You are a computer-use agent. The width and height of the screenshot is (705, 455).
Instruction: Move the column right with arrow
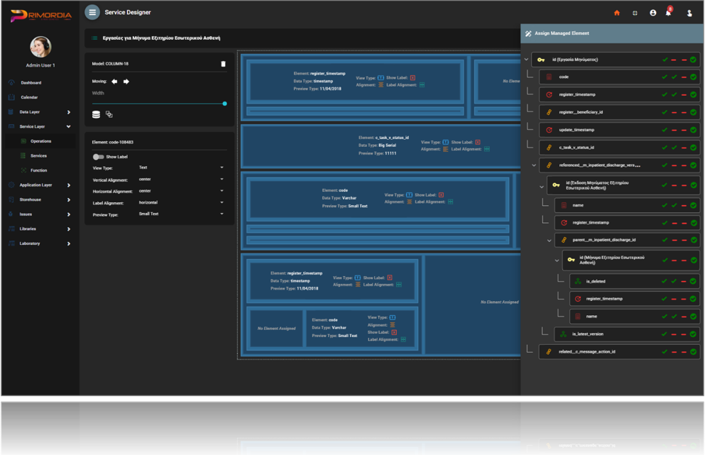126,82
